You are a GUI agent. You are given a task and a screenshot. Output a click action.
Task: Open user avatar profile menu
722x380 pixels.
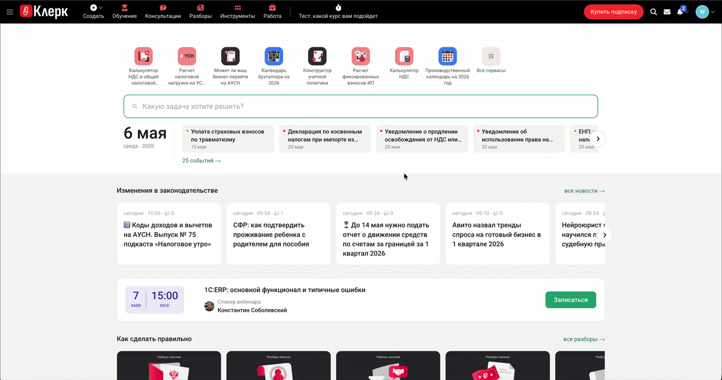[702, 12]
